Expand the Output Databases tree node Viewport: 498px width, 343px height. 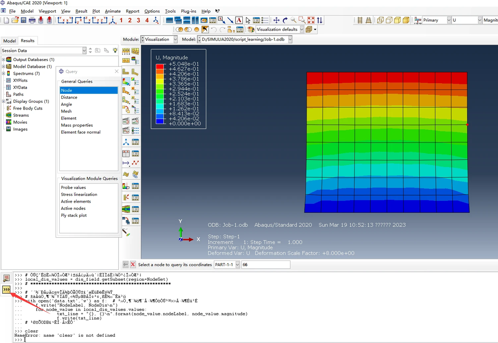3,60
